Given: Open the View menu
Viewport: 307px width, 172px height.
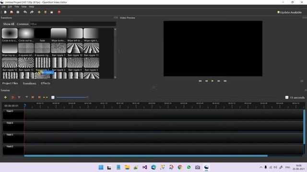Looking at the screenshot, I should (x=24, y=7).
